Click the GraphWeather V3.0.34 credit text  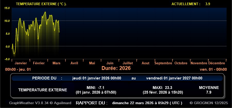[40, 103]
